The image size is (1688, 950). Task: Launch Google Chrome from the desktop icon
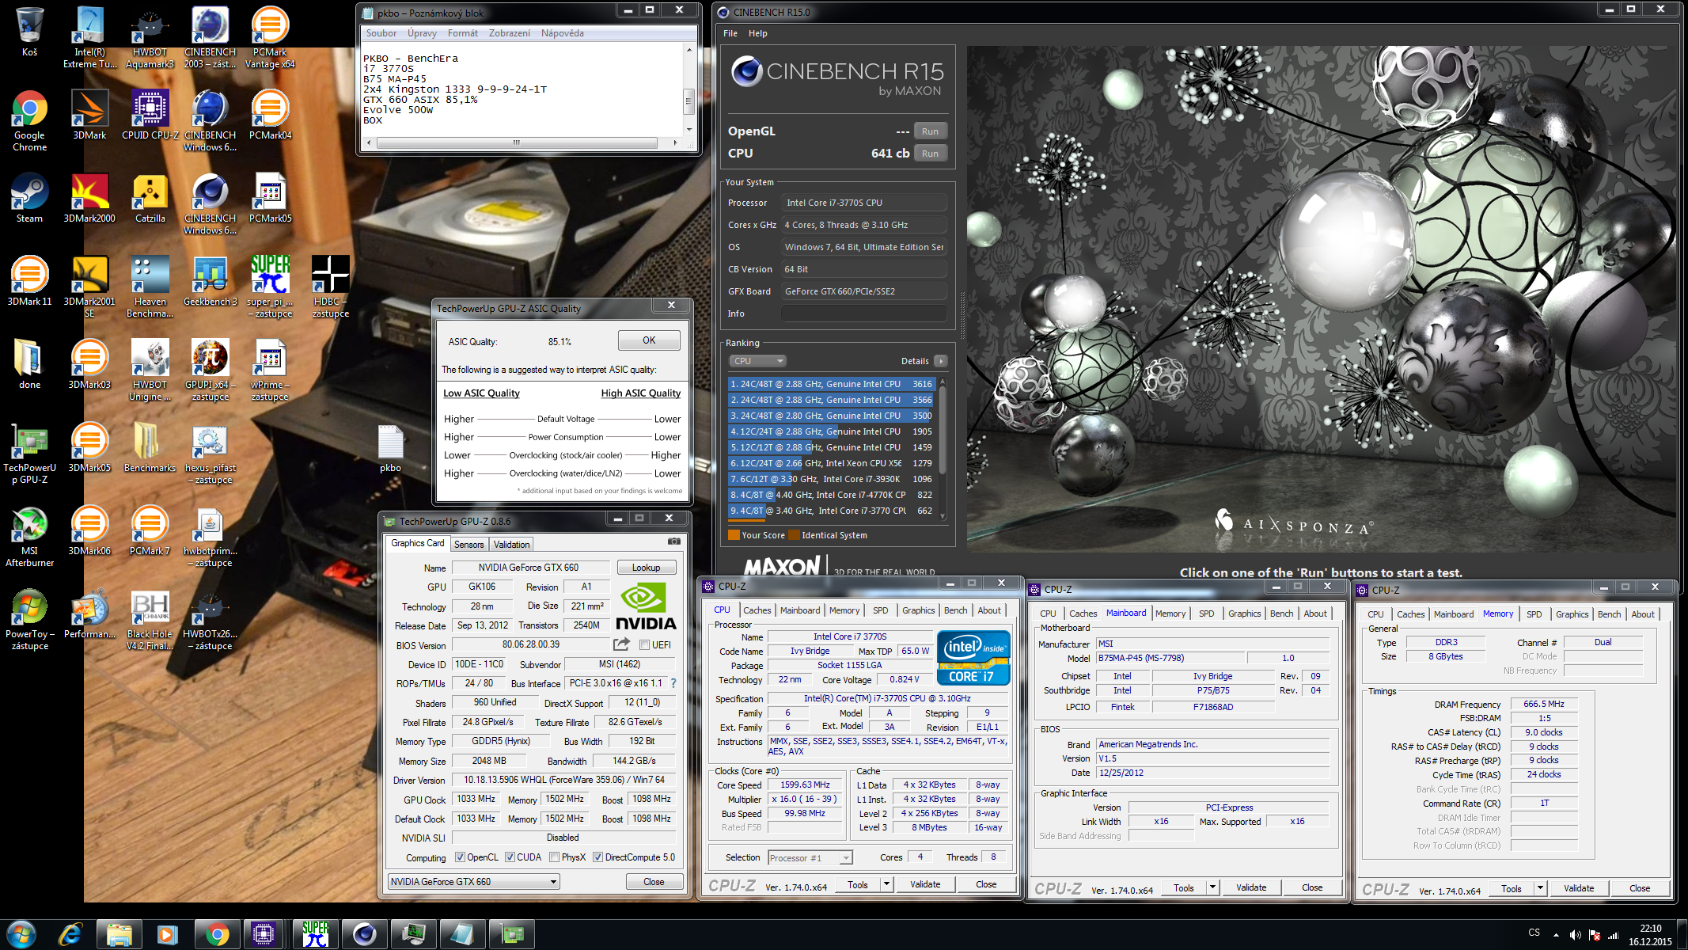pyautogui.click(x=29, y=120)
